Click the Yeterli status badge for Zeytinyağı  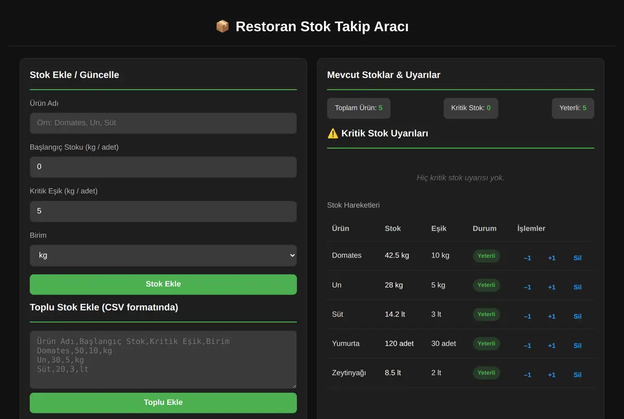(486, 373)
